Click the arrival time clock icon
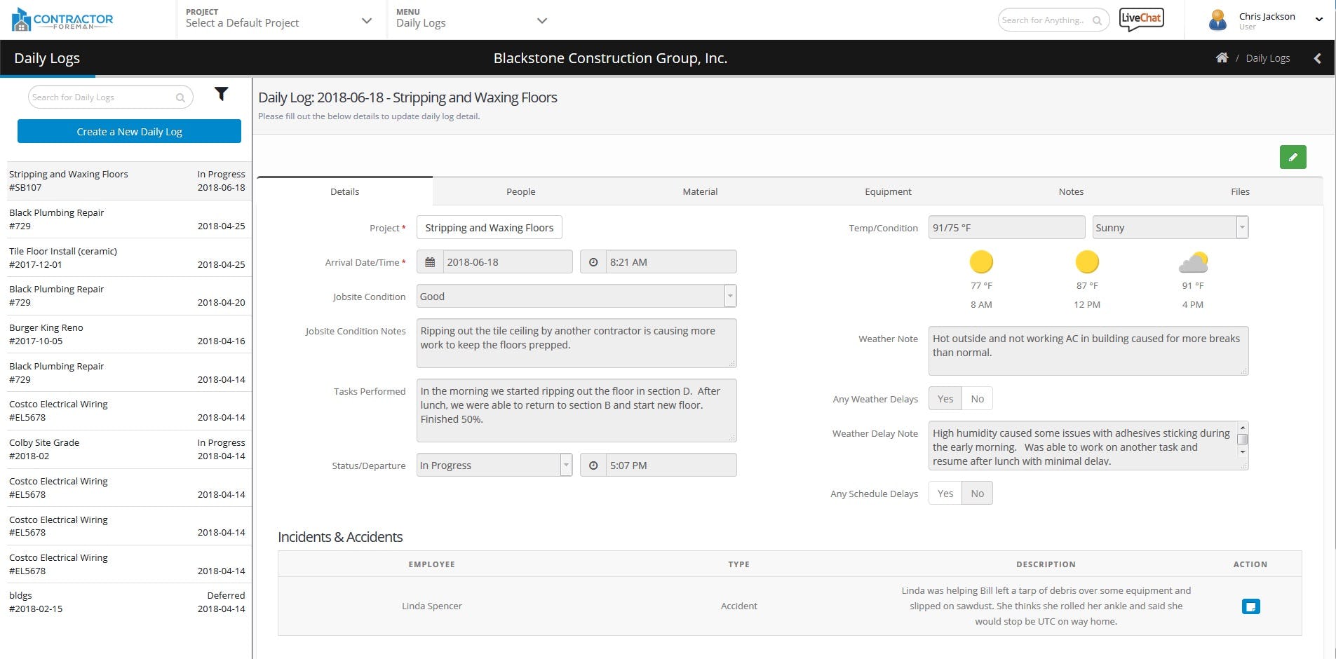The width and height of the screenshot is (1336, 659). click(x=593, y=262)
